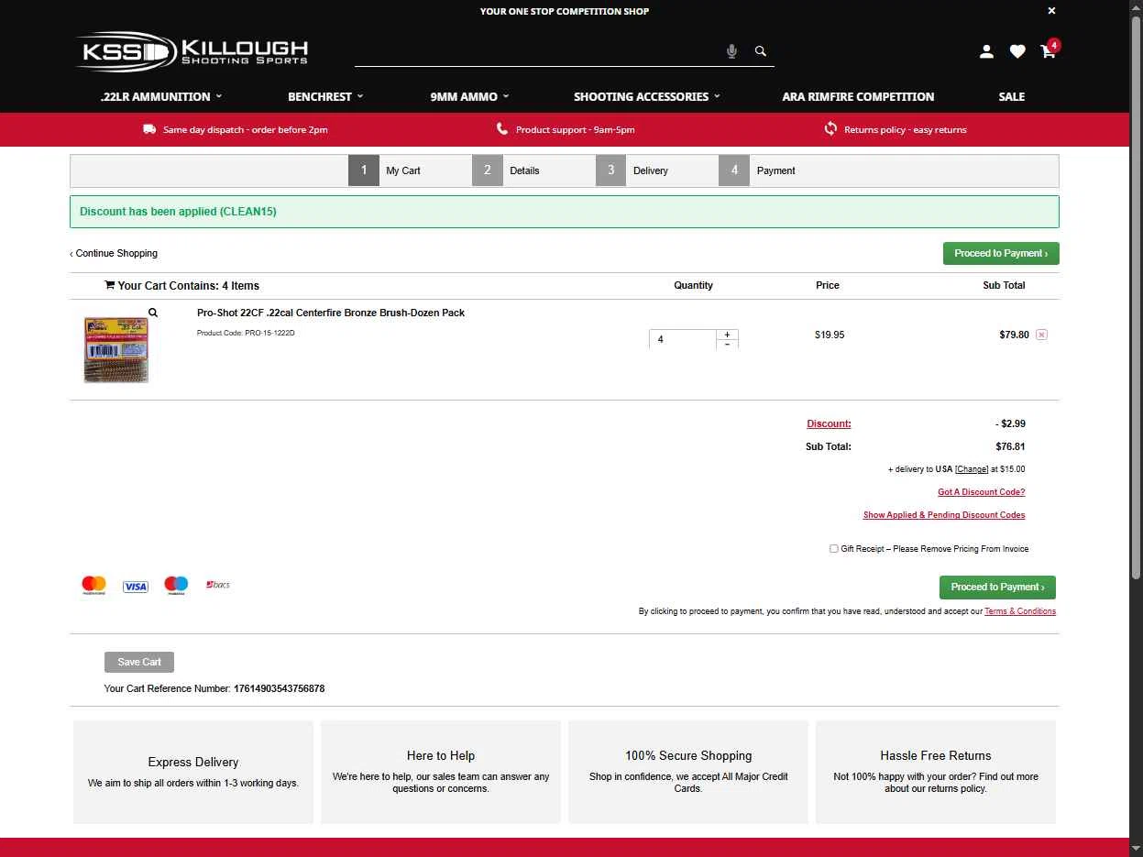Zoom the product image with magnifier icon
The image size is (1143, 857).
pos(153,313)
